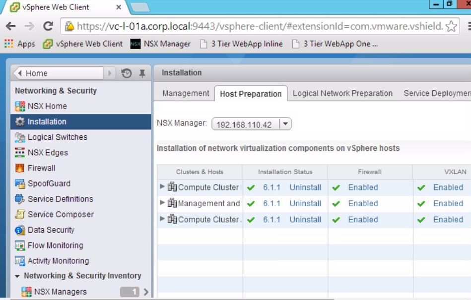471x300 pixels.
Task: Click the NSX Edges icon
Action: (x=20, y=152)
